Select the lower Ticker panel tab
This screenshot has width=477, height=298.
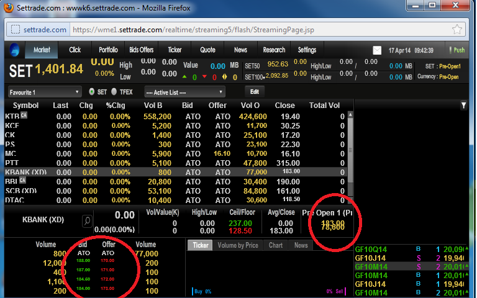pos(200,245)
